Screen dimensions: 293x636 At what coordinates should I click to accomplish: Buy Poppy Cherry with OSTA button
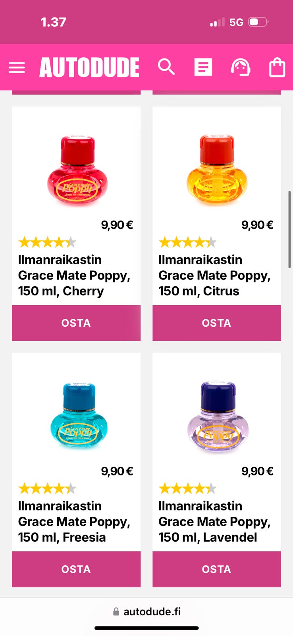[76, 323]
